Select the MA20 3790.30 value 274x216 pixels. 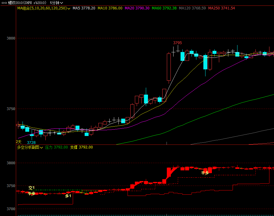click(x=137, y=8)
